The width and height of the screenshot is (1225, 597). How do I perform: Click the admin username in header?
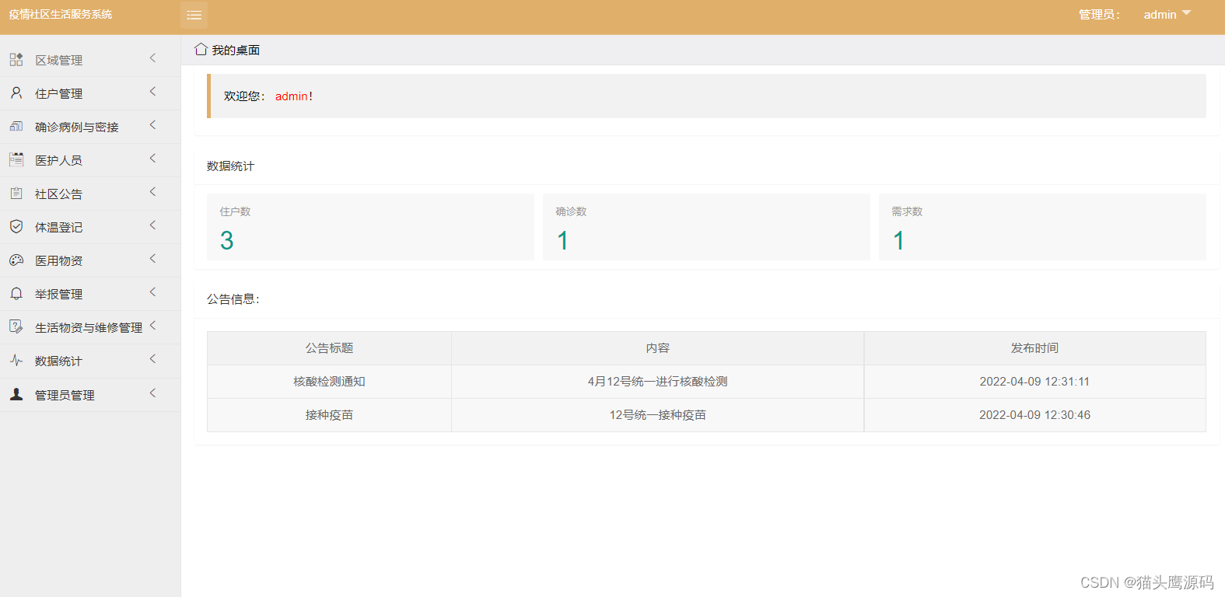1160,15
